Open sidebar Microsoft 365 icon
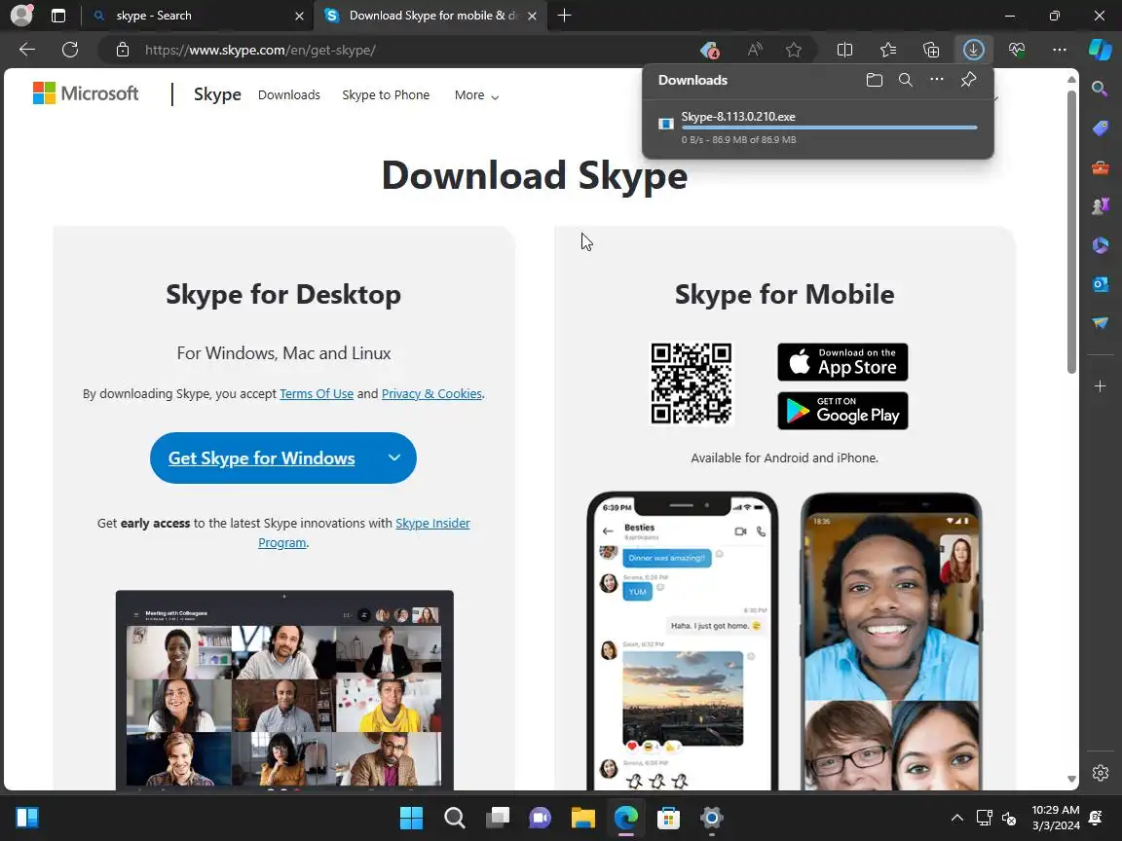Image resolution: width=1122 pixels, height=841 pixels. 1101,245
